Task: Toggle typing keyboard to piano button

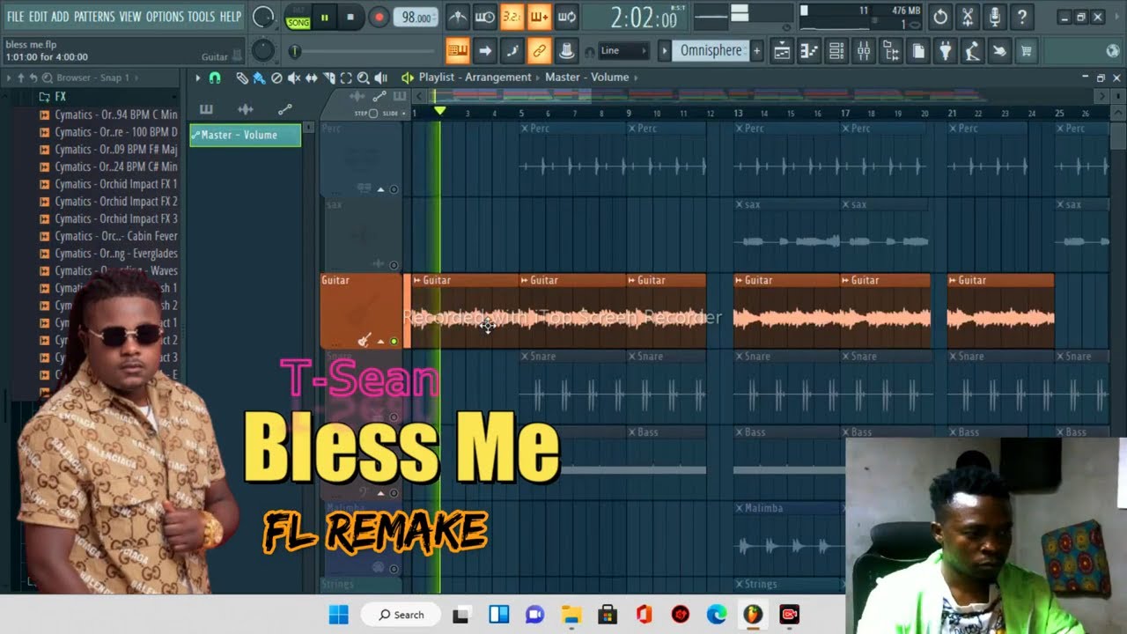Action: [457, 51]
